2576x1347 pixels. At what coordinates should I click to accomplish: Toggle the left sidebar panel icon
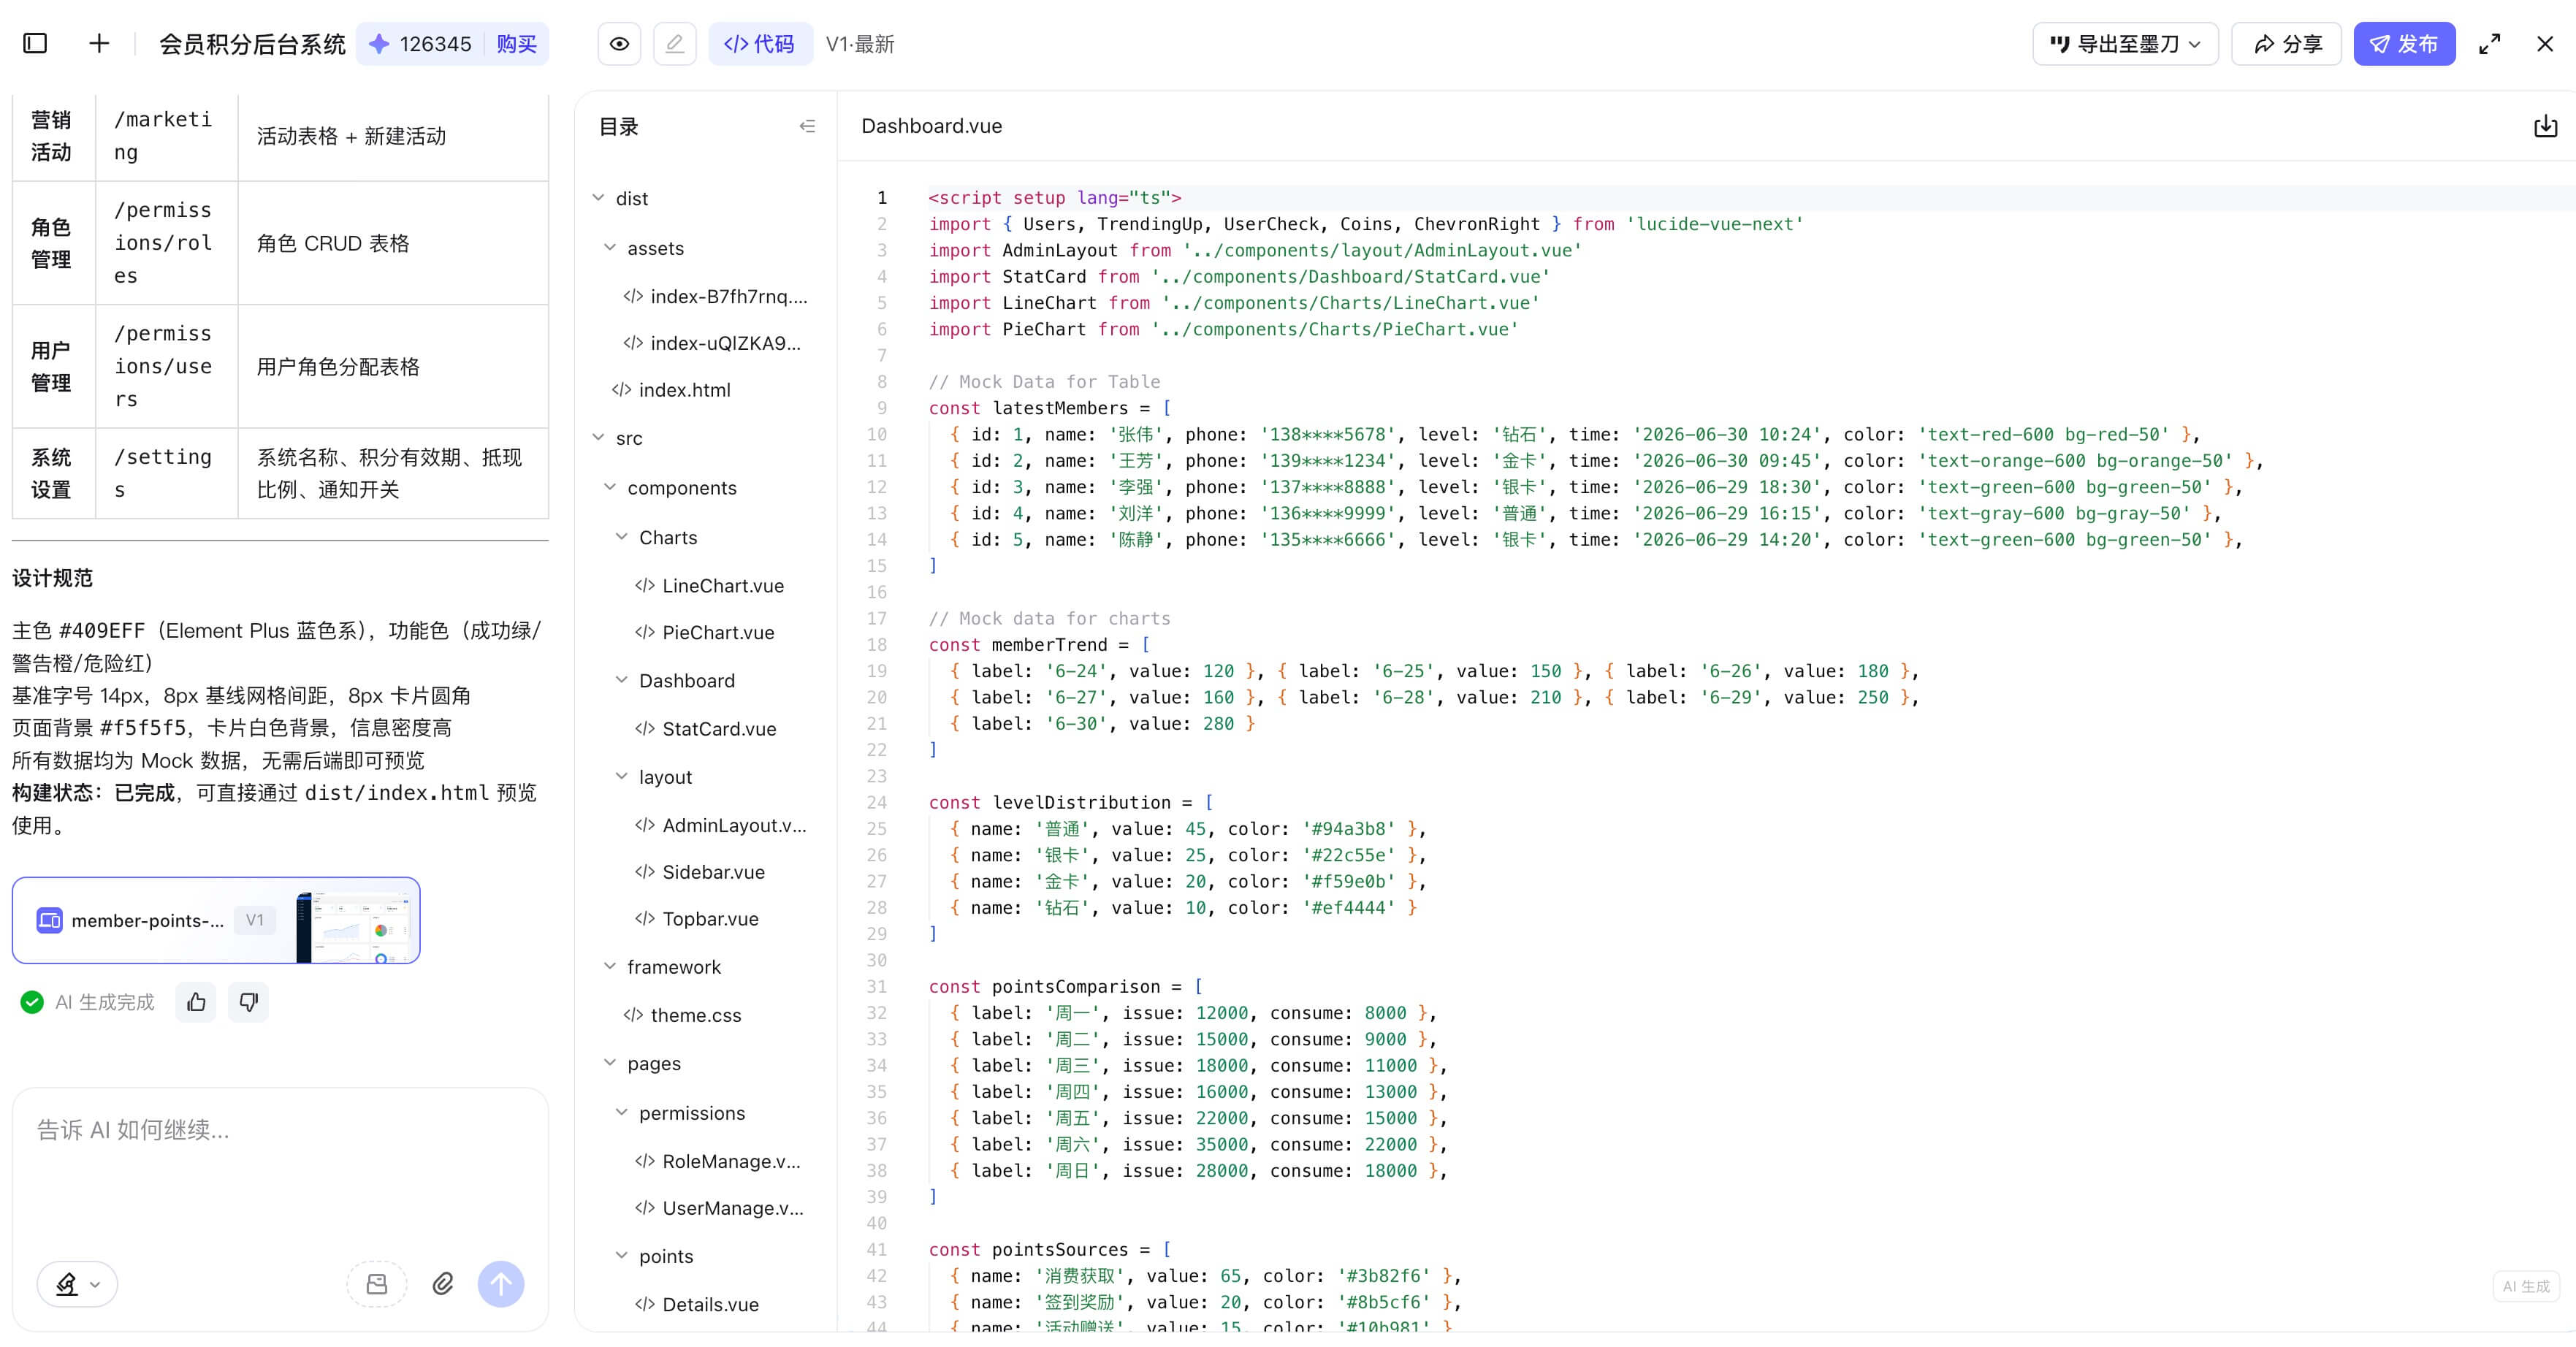(x=35, y=43)
